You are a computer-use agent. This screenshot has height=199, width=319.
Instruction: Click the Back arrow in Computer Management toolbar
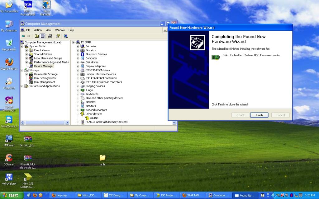coord(23,36)
